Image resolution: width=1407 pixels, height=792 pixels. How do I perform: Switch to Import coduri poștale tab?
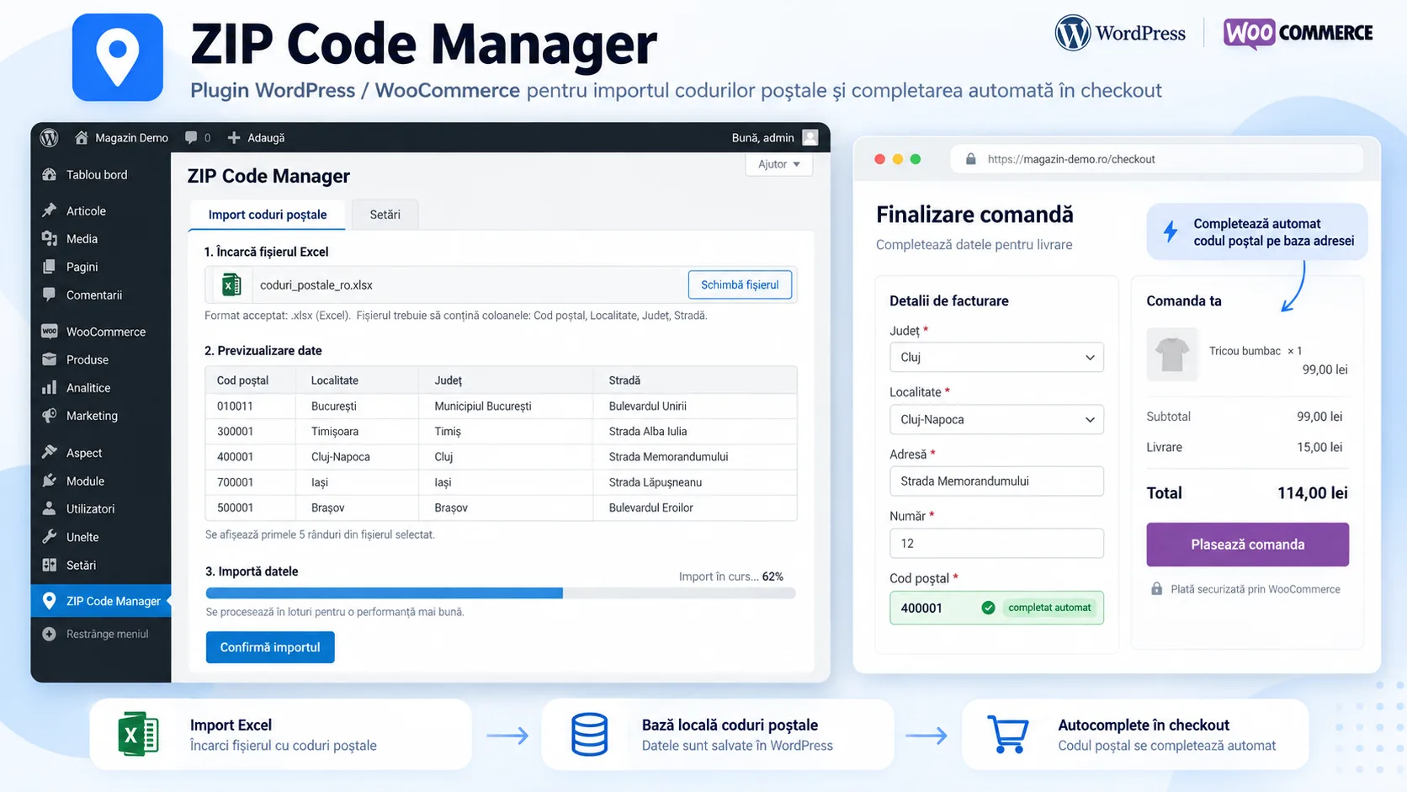tap(268, 215)
